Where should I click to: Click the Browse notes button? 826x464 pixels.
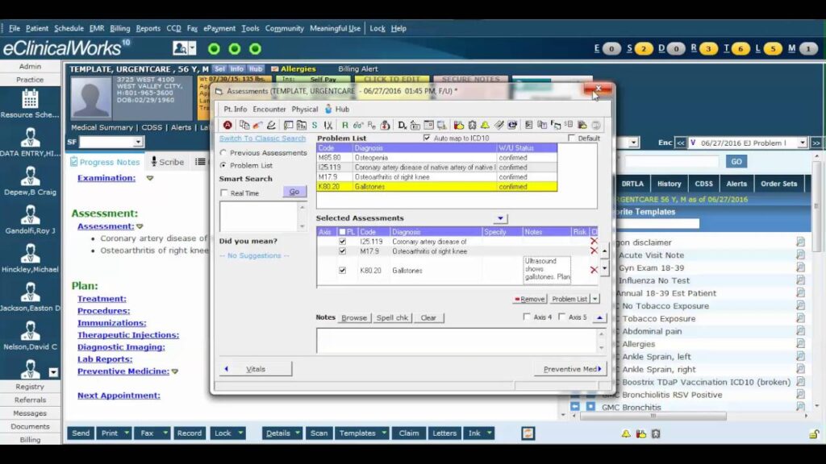(x=354, y=317)
